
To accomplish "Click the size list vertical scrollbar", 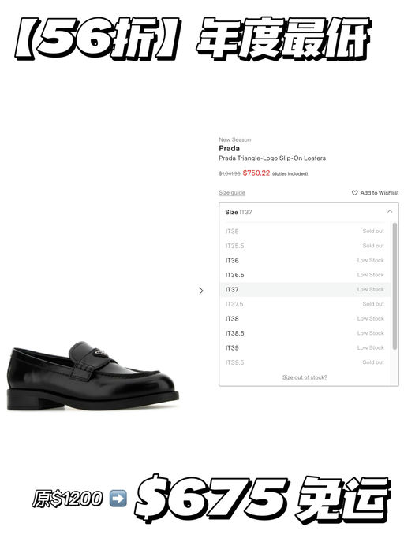I will click(395, 287).
